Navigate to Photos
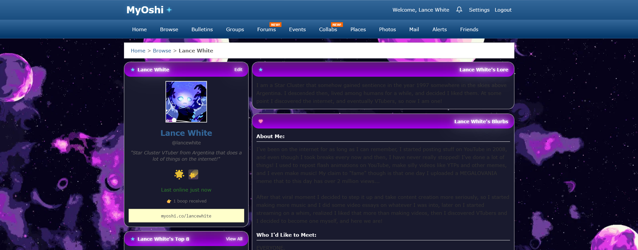This screenshot has height=250, width=638. pos(387,30)
